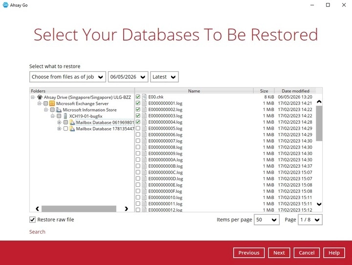Click the E000000000F.log file icon
The image size is (352, 265).
[144, 191]
